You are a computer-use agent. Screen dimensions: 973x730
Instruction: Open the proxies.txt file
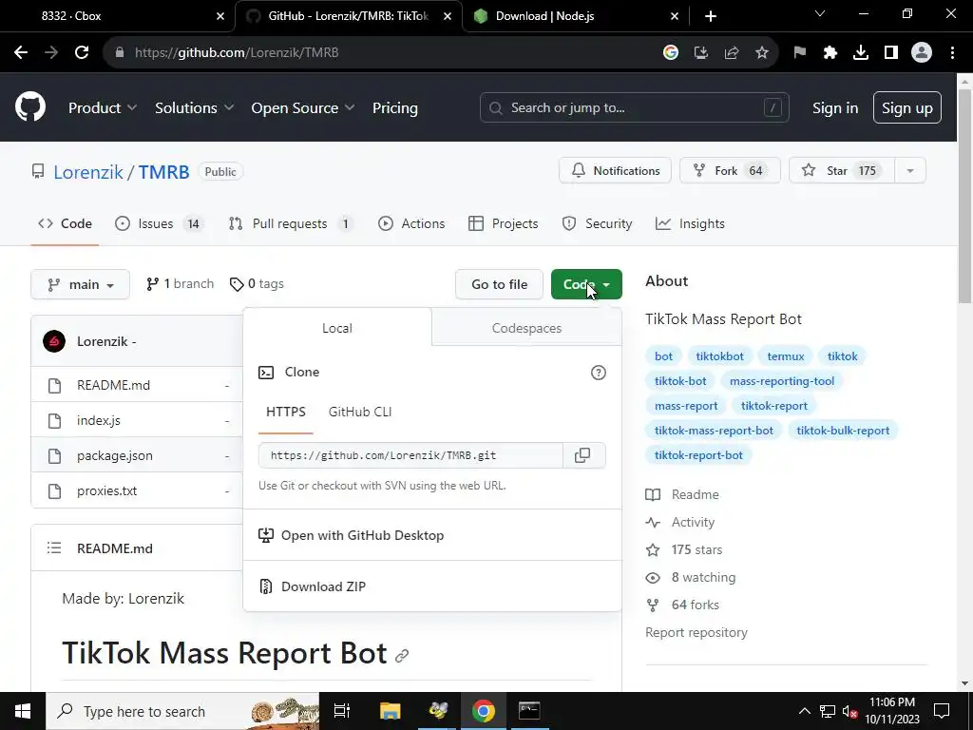tap(106, 490)
